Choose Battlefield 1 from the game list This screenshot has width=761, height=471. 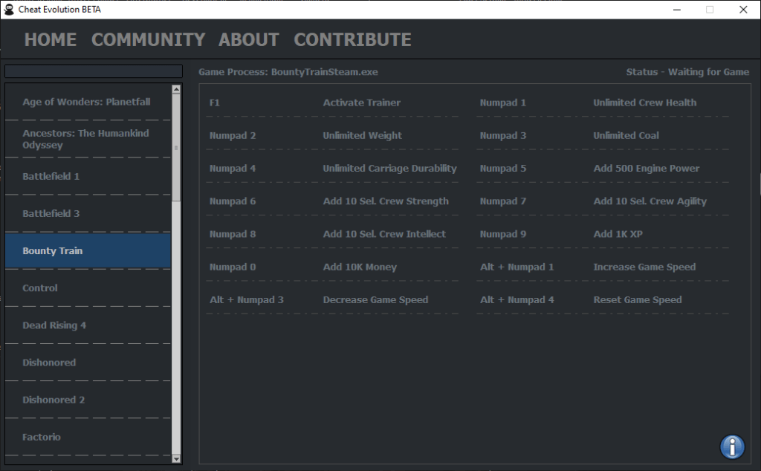coord(88,176)
